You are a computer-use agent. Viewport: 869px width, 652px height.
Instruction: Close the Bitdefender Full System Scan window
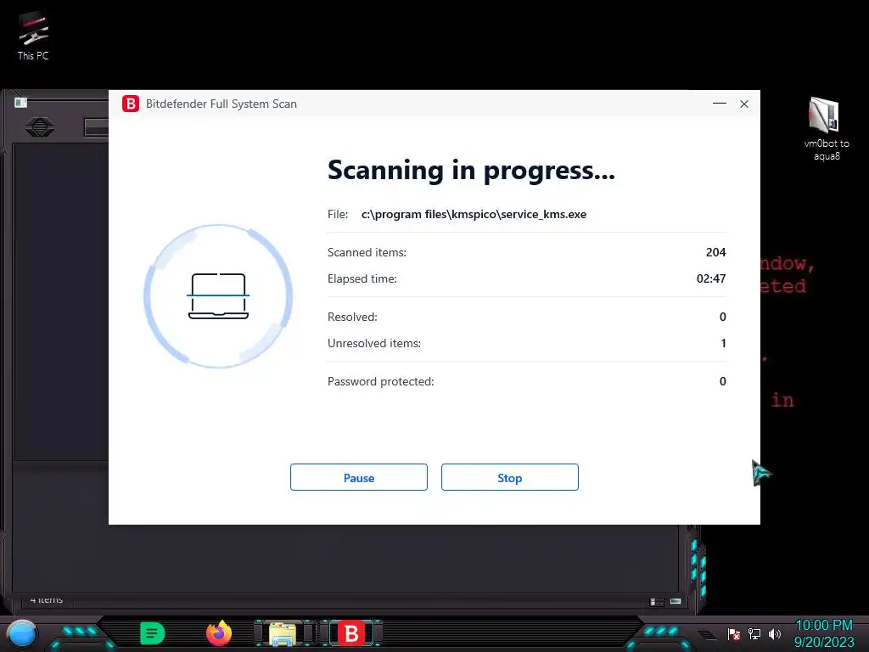tap(744, 104)
